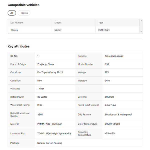
Task: Click the Warranty value '1 Year'
Action: pos(40,89)
